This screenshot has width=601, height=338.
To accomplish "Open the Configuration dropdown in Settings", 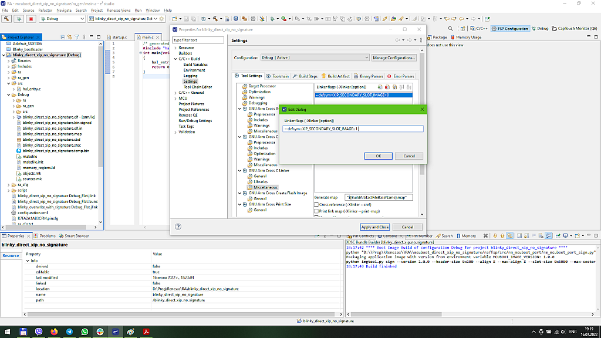I will click(314, 58).
